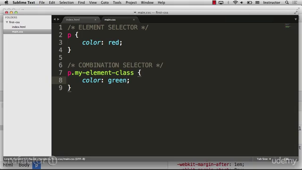Image resolution: width=302 pixels, height=170 pixels.
Task: Open the AirPlay display menu icon
Action: pos(221,2)
